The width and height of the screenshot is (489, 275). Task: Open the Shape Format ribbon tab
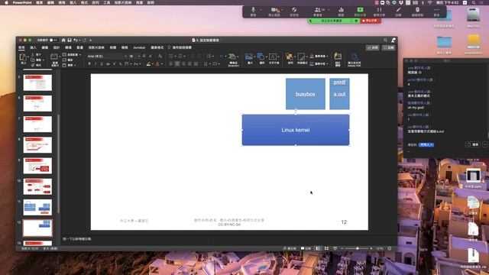157,47
